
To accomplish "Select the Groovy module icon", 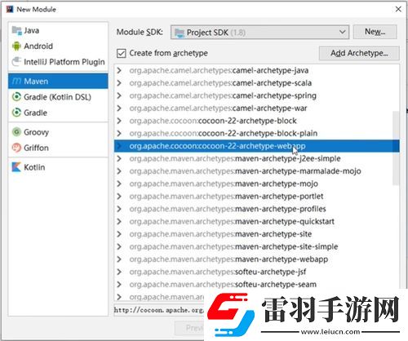I will [x=16, y=132].
